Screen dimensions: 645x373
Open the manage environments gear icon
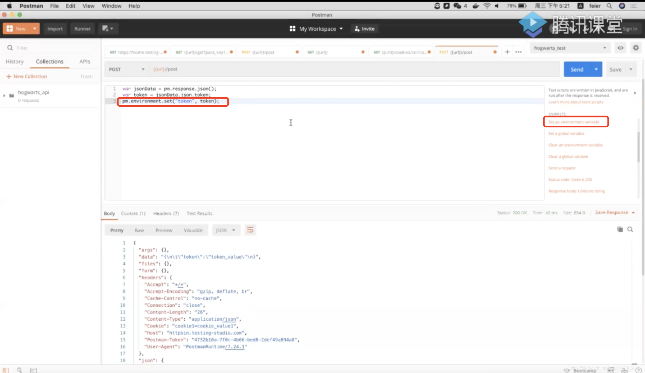[636, 48]
